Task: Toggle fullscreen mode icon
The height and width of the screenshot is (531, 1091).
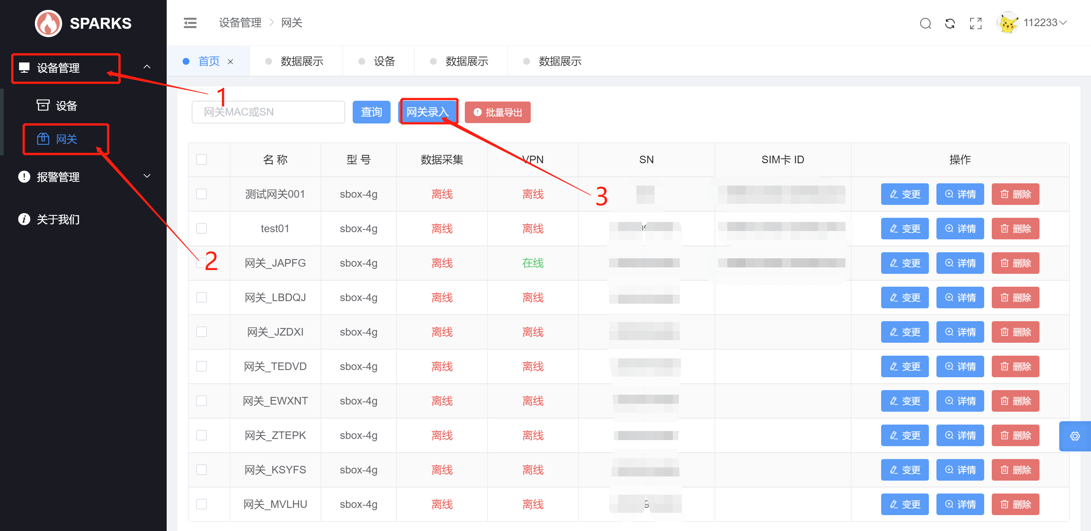Action: [975, 23]
